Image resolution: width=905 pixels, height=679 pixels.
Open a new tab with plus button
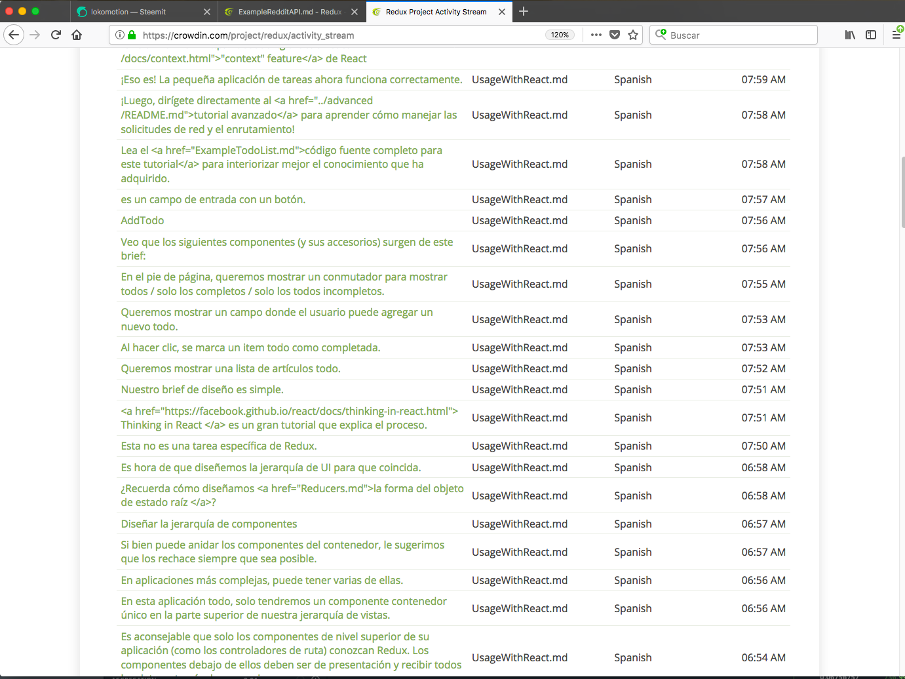[524, 11]
